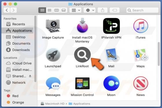Viewport: 162px width, 108px height.
Task: Open Documents in the sidebar
Action: click(x=18, y=43)
